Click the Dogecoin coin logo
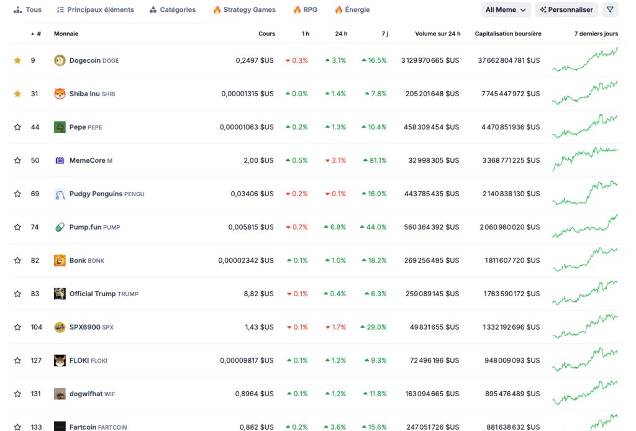 click(60, 60)
